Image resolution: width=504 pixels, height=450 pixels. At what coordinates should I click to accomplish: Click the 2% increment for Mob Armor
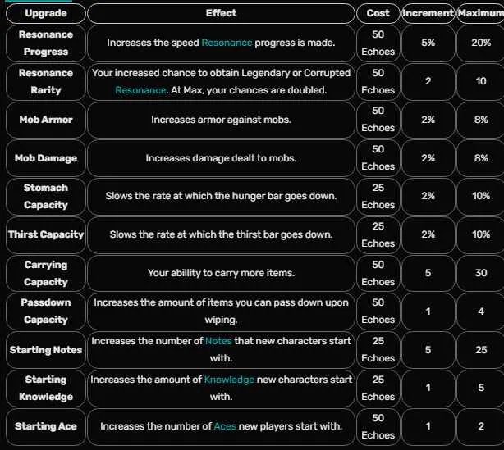[x=428, y=120]
